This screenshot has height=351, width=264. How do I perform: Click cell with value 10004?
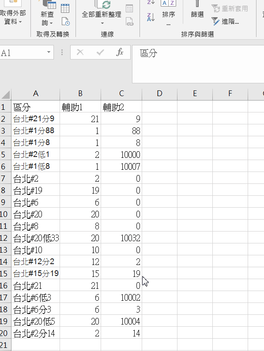121,321
